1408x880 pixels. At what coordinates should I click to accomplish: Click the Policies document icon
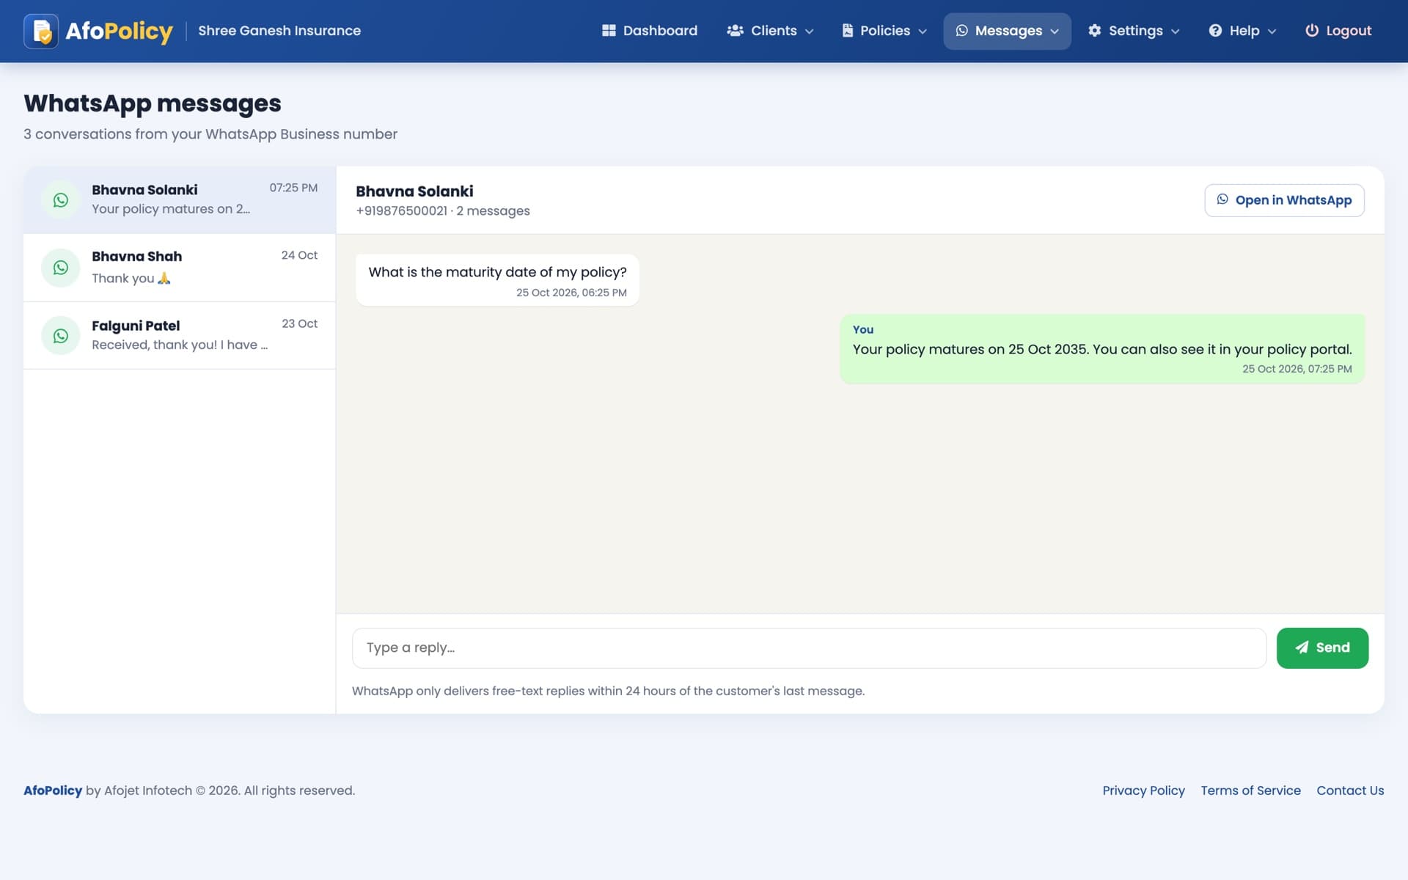(x=848, y=31)
